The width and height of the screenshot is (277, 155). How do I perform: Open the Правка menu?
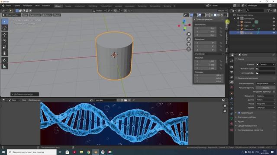[x=17, y=6]
